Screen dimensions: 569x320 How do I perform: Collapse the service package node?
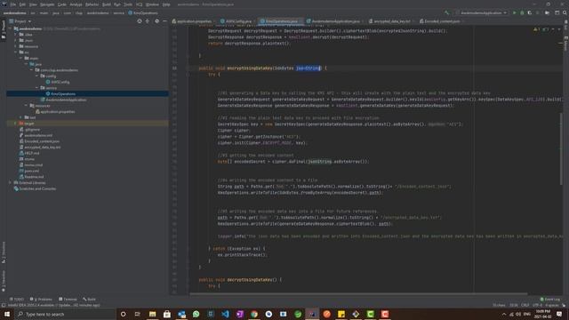point(37,88)
